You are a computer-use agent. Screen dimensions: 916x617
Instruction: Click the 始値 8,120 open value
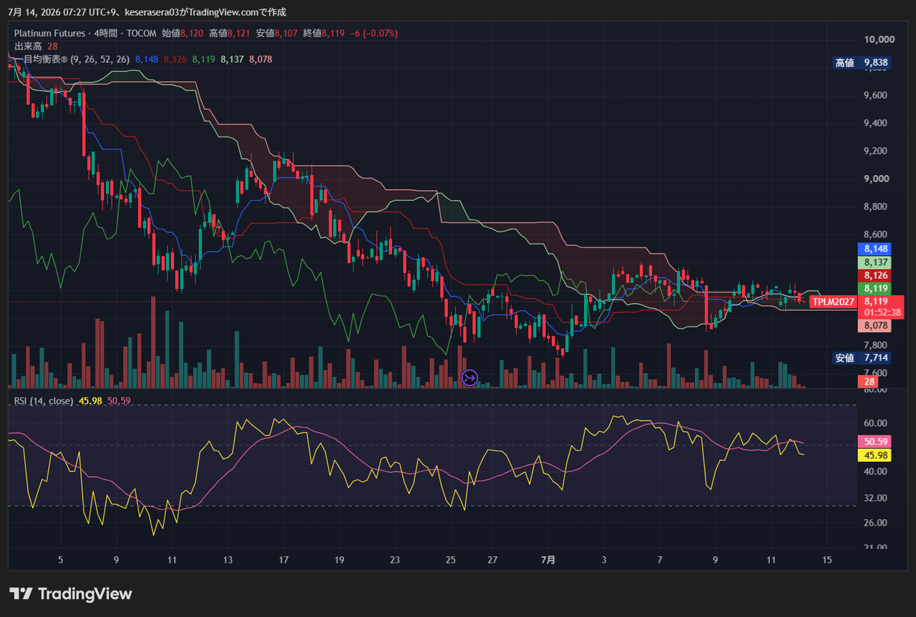point(182,33)
